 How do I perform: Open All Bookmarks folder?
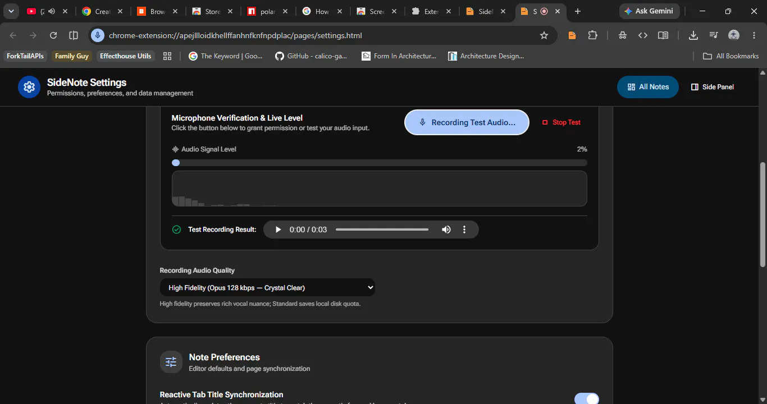[x=731, y=56]
